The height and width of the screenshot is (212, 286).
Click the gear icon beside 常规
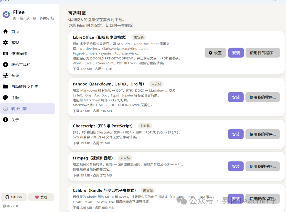6,43
